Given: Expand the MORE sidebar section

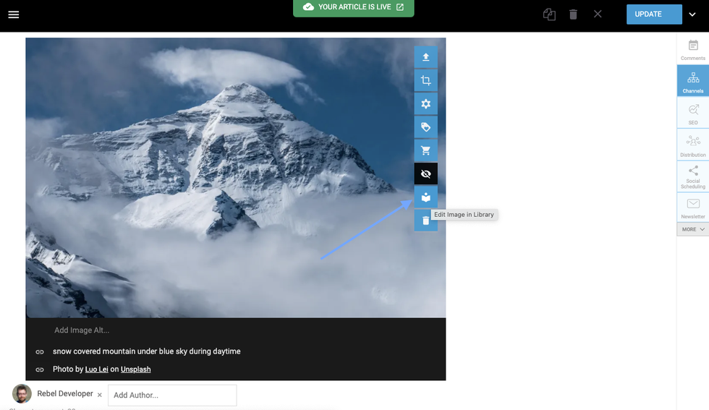Looking at the screenshot, I should [x=693, y=229].
